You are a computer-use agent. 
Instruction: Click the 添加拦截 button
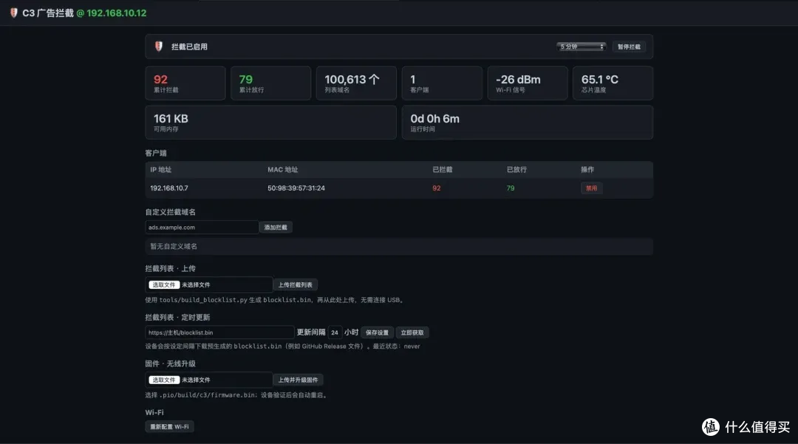[x=276, y=228]
